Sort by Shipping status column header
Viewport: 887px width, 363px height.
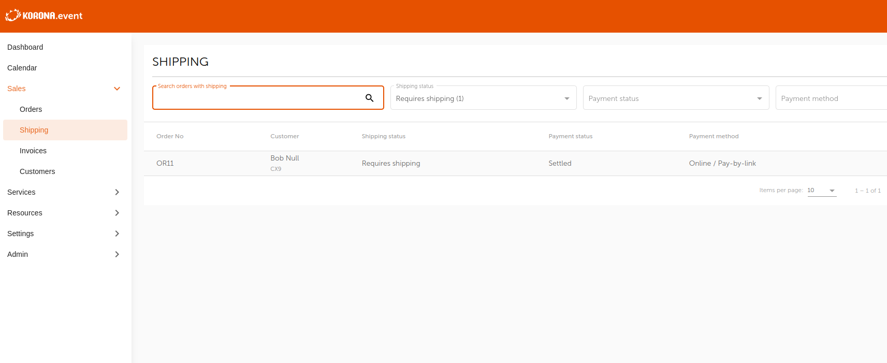384,136
